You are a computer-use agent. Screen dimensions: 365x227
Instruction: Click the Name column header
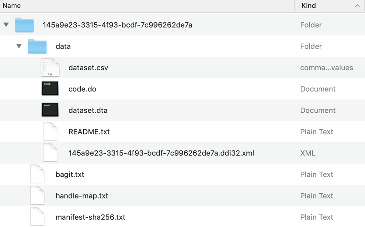12,5
